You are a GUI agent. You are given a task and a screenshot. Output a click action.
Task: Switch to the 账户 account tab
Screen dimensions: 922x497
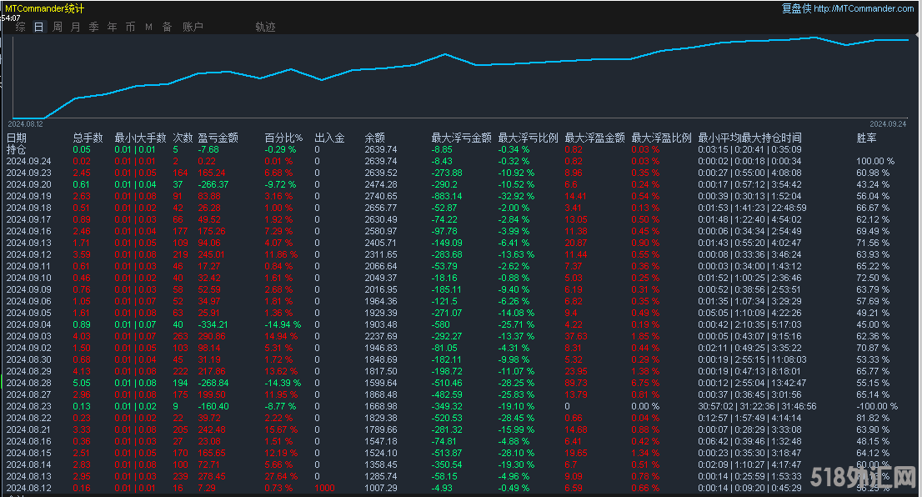pyautogui.click(x=193, y=27)
